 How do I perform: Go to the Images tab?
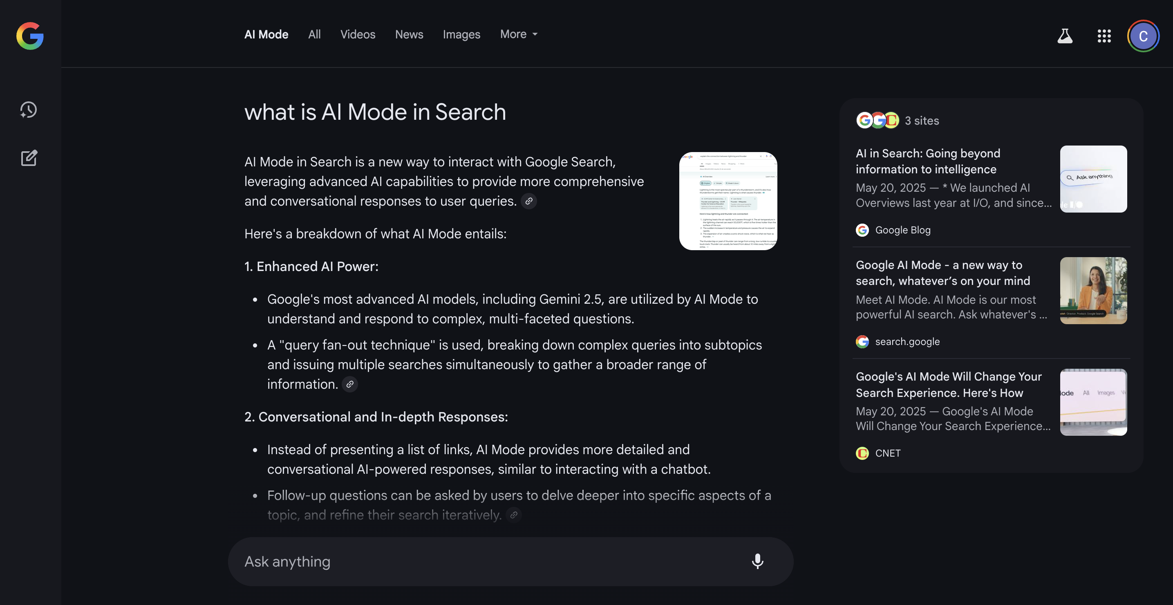[461, 34]
